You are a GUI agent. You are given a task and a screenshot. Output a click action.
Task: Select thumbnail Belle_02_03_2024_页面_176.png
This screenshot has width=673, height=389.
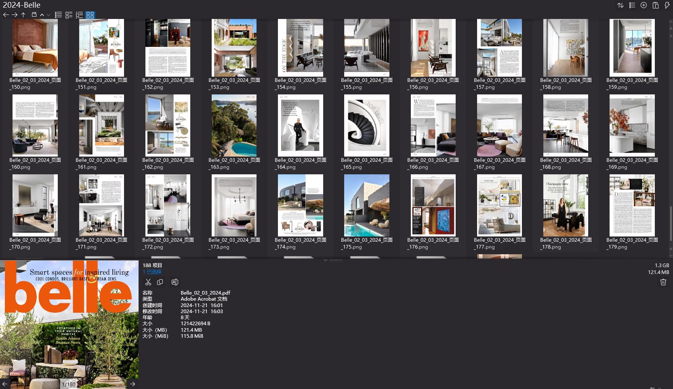433,205
